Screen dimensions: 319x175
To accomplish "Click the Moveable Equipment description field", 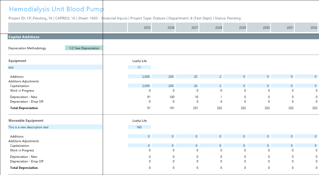I will tap(55, 127).
